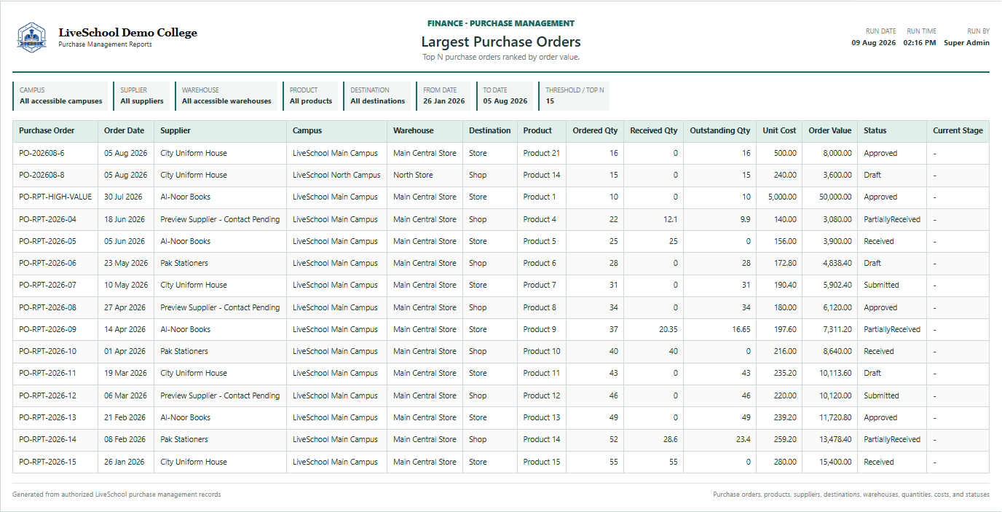Click the run date "09 Aug 2026"
Screen dimensions: 1002x512
click(x=874, y=43)
